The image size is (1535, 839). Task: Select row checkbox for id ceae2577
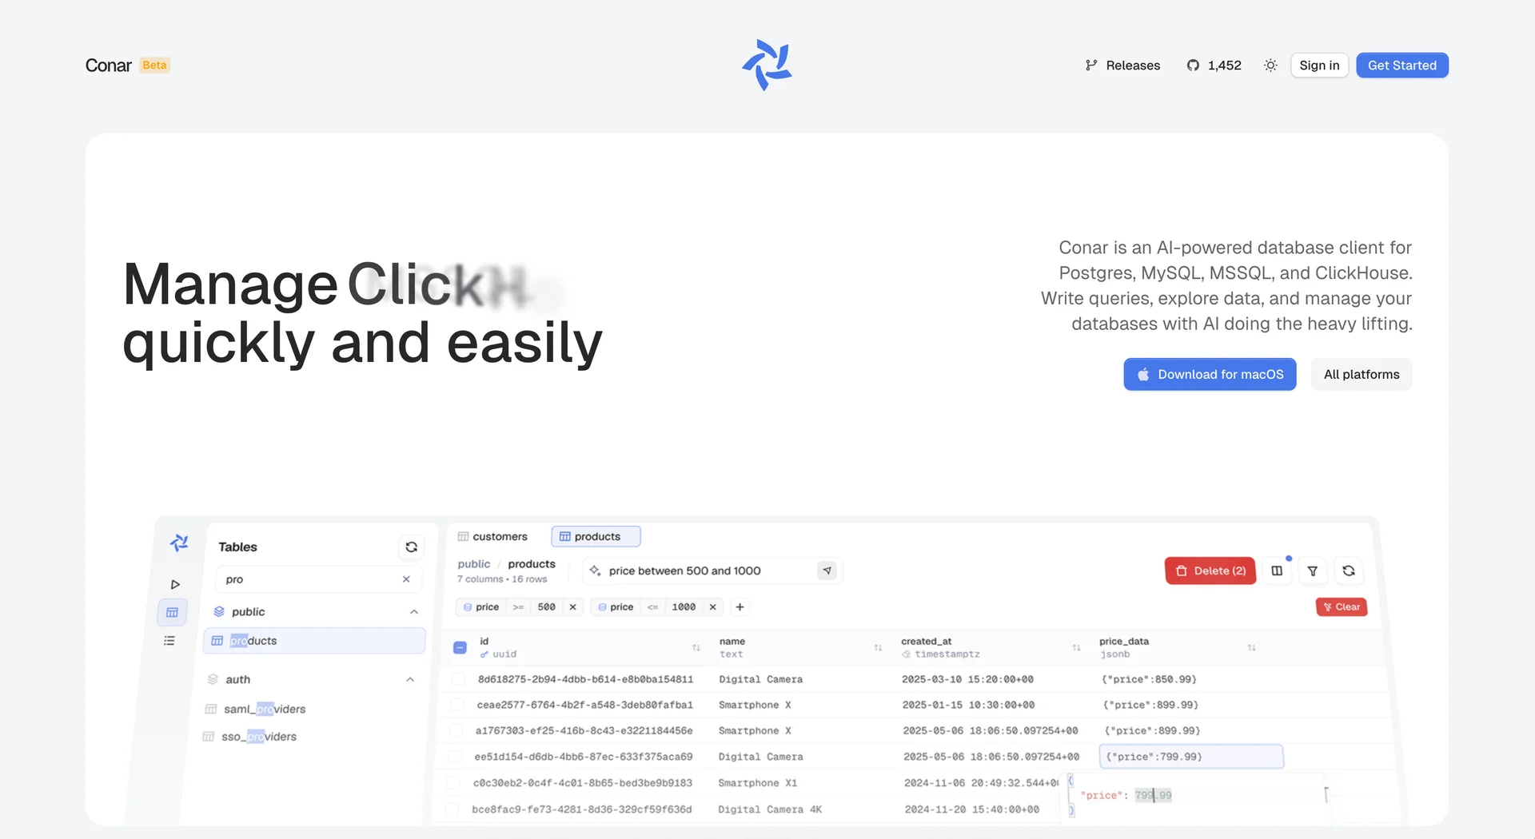pyautogui.click(x=457, y=705)
